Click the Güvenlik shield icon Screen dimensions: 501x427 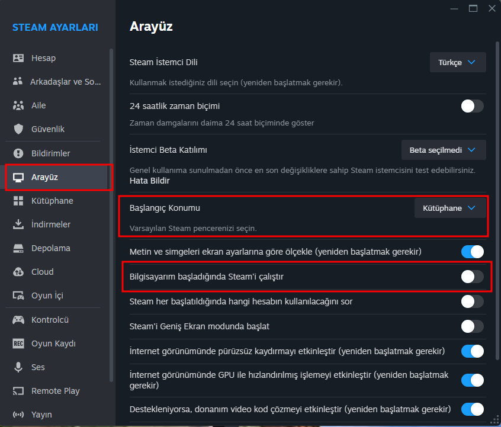(x=18, y=129)
